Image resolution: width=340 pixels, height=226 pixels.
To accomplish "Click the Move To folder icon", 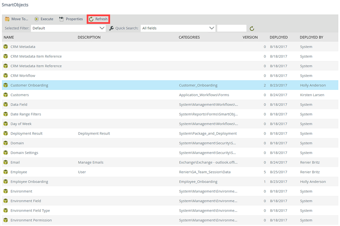I will click(x=7, y=19).
